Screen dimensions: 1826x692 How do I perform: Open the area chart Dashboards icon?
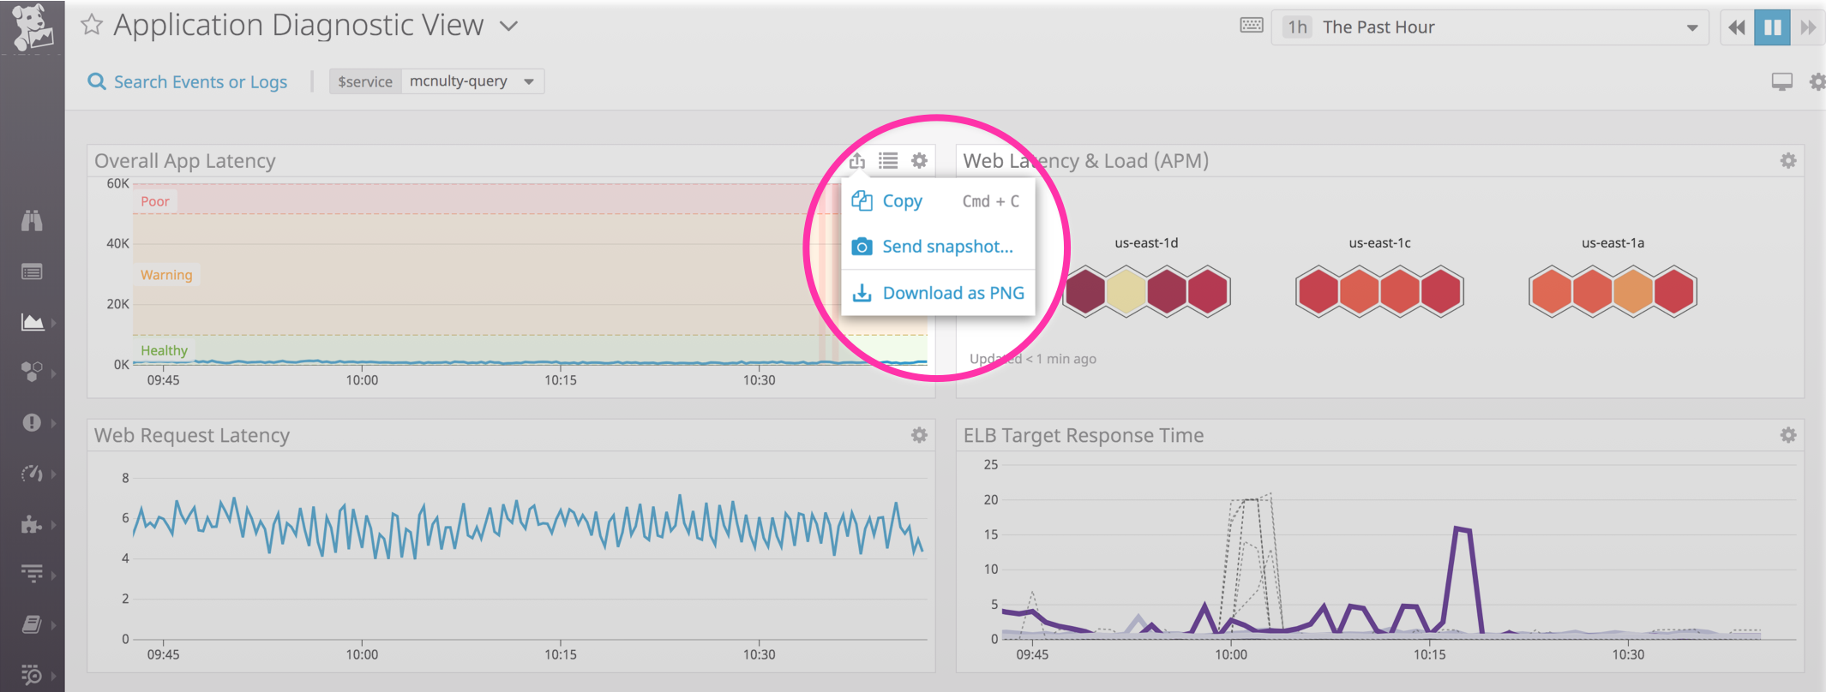click(x=32, y=322)
